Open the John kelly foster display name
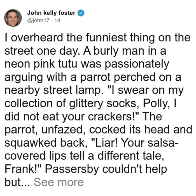This screenshot has width=196, height=196. [x=51, y=13]
